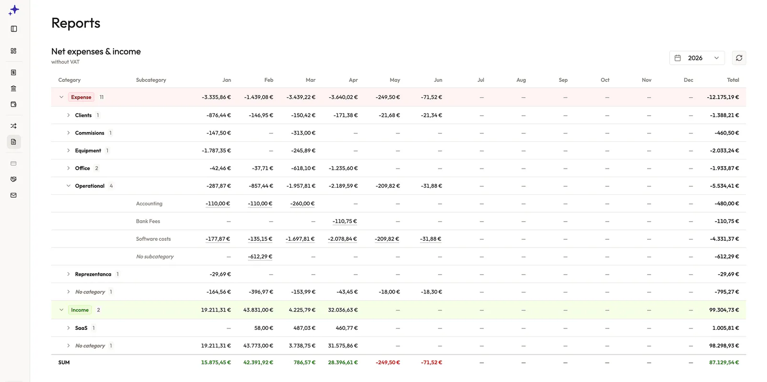The width and height of the screenshot is (767, 382).
Task: Open the shuffle arrows icon
Action: click(13, 126)
